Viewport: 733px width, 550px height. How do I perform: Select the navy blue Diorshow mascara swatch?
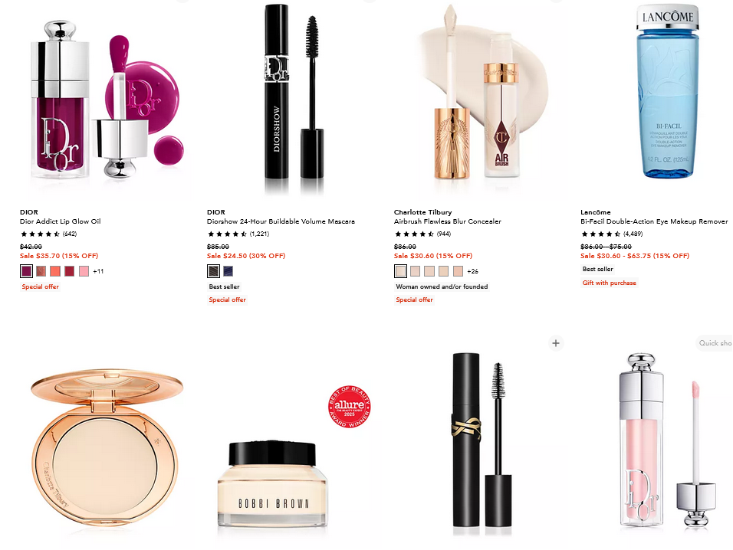coord(228,271)
